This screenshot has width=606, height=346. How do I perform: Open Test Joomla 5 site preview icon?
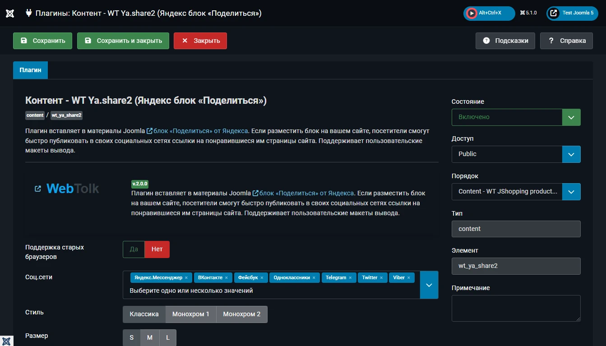tap(554, 13)
